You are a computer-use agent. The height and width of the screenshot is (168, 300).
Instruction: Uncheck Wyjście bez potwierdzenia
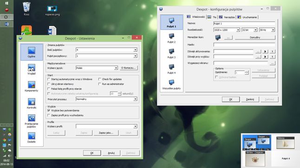point(49,111)
